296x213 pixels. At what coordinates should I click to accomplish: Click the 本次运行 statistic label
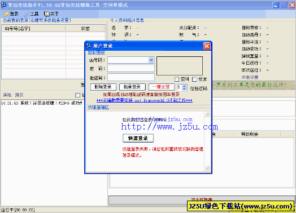(251, 70)
